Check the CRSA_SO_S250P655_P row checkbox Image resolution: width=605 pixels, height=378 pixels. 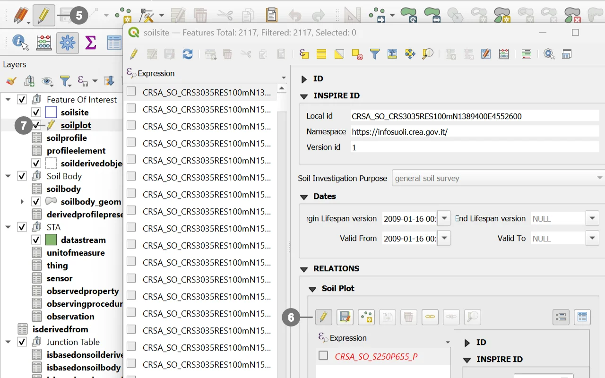tap(323, 356)
